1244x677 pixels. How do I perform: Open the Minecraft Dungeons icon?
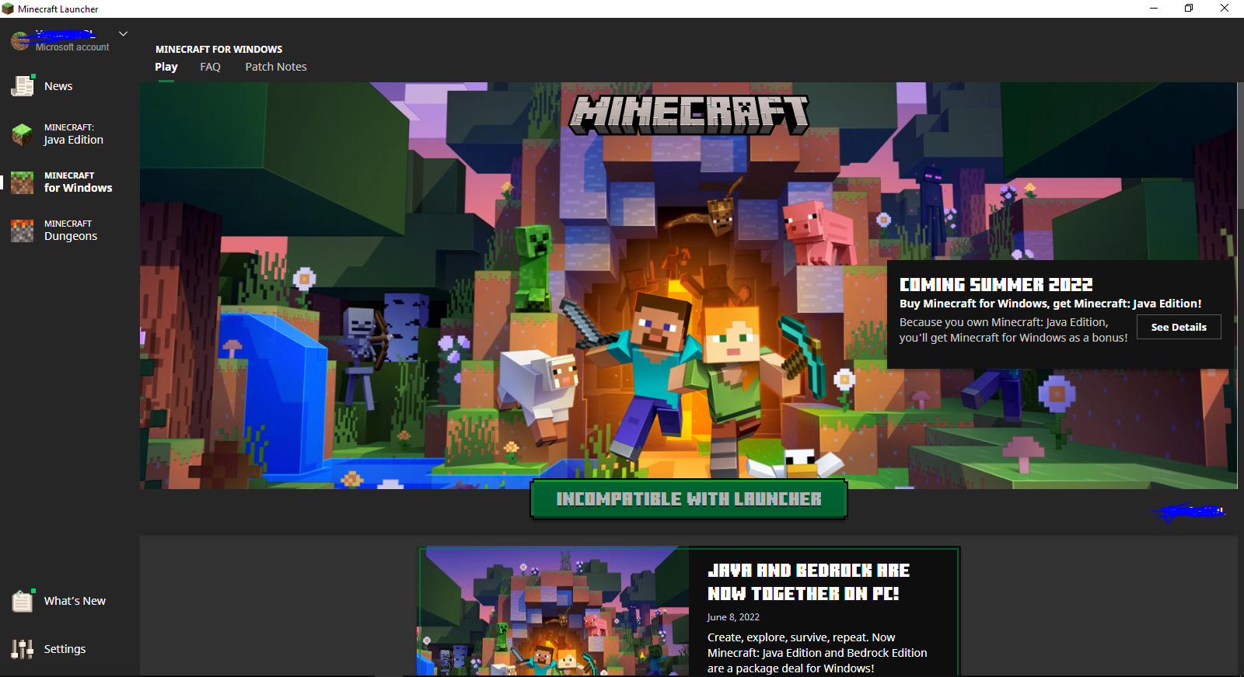[23, 231]
